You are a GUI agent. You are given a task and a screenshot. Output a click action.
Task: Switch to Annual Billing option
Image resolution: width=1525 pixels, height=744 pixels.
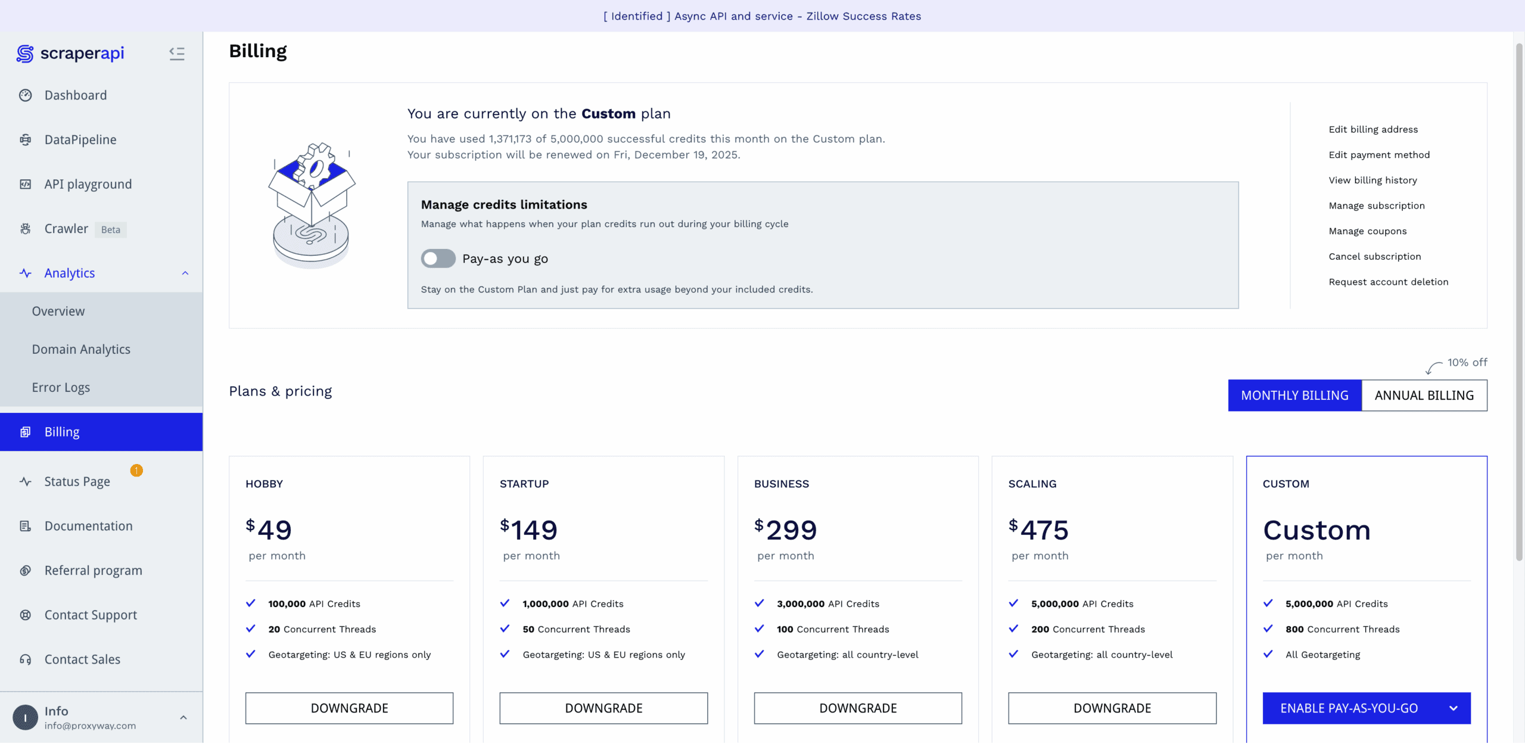1424,396
